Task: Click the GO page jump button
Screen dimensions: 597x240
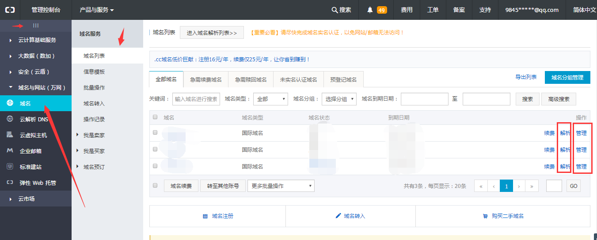Action: pos(574,186)
